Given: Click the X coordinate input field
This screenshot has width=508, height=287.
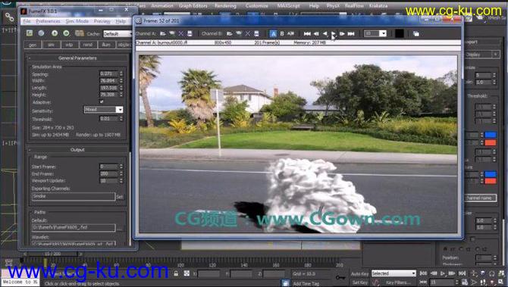Looking at the screenshot, I should pos(209,274).
